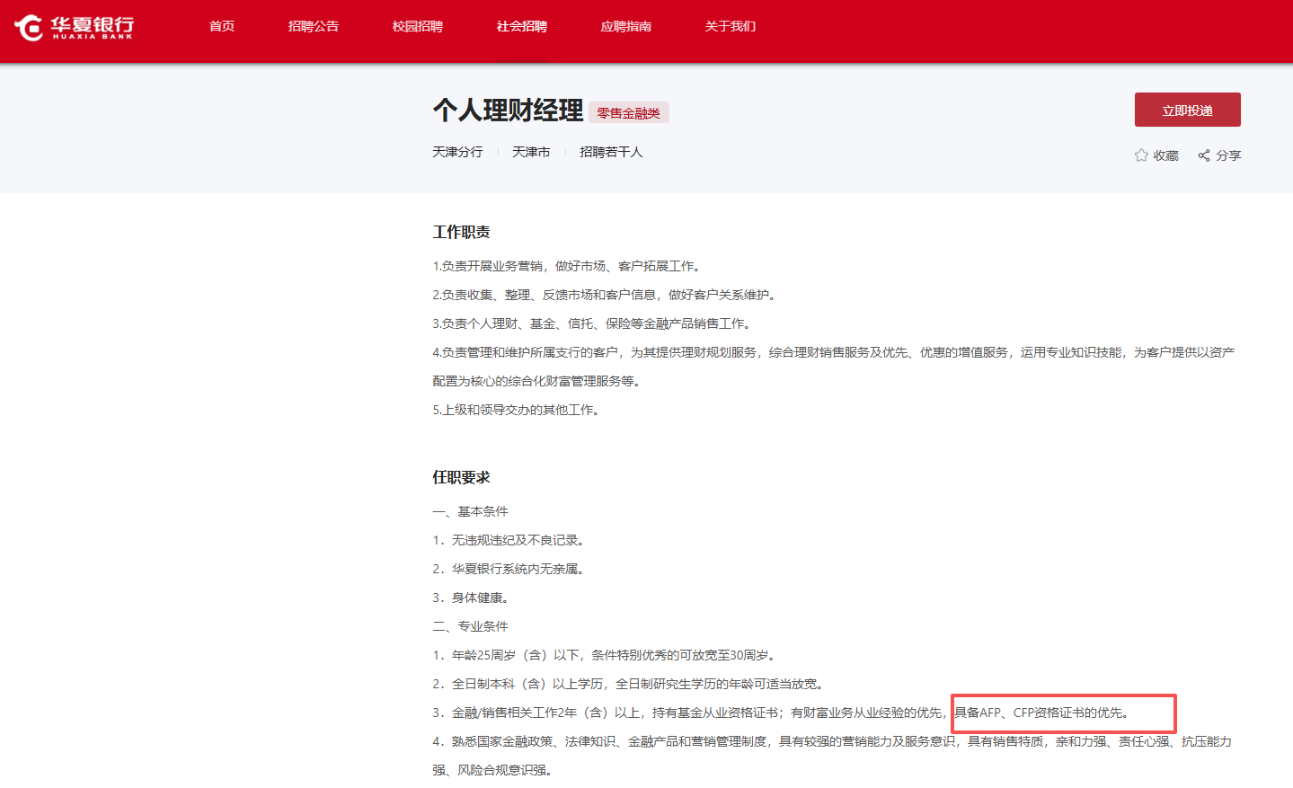
Task: Select the 社会招聘 navigation tab
Action: tap(522, 26)
